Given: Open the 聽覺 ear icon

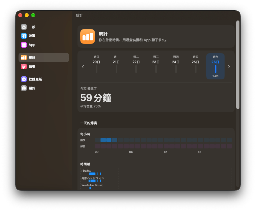Looking at the screenshot, I should (24, 66).
